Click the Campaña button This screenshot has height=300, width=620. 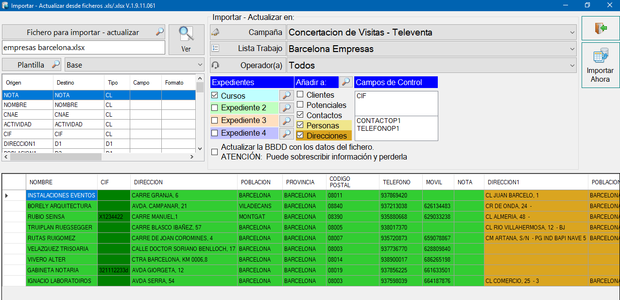pos(247,33)
